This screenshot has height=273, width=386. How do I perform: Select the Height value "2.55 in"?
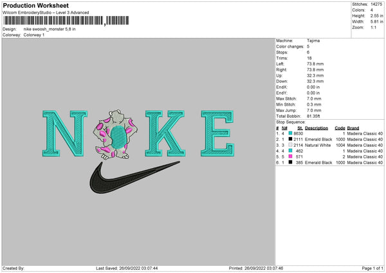[377, 15]
